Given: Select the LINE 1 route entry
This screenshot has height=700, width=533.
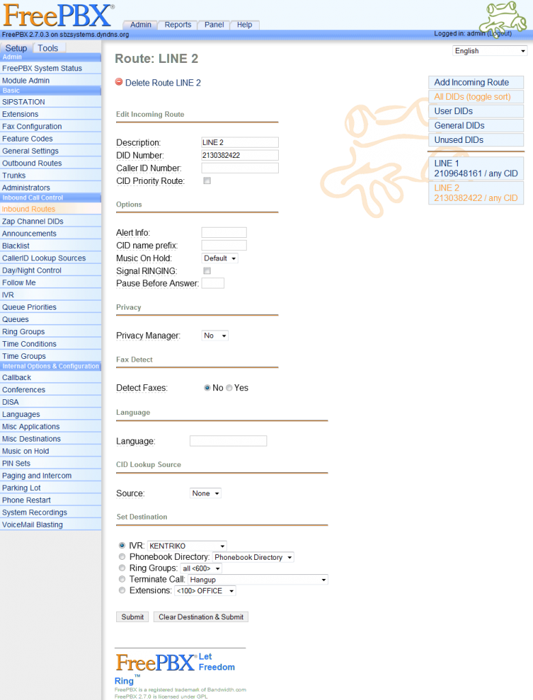Looking at the screenshot, I should (x=476, y=168).
